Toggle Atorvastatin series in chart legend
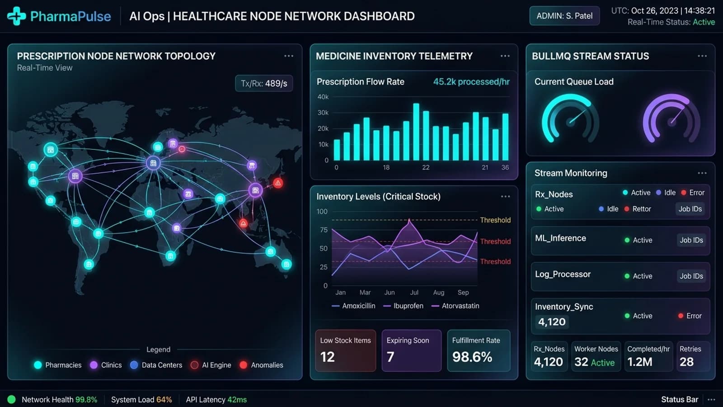 click(455, 306)
